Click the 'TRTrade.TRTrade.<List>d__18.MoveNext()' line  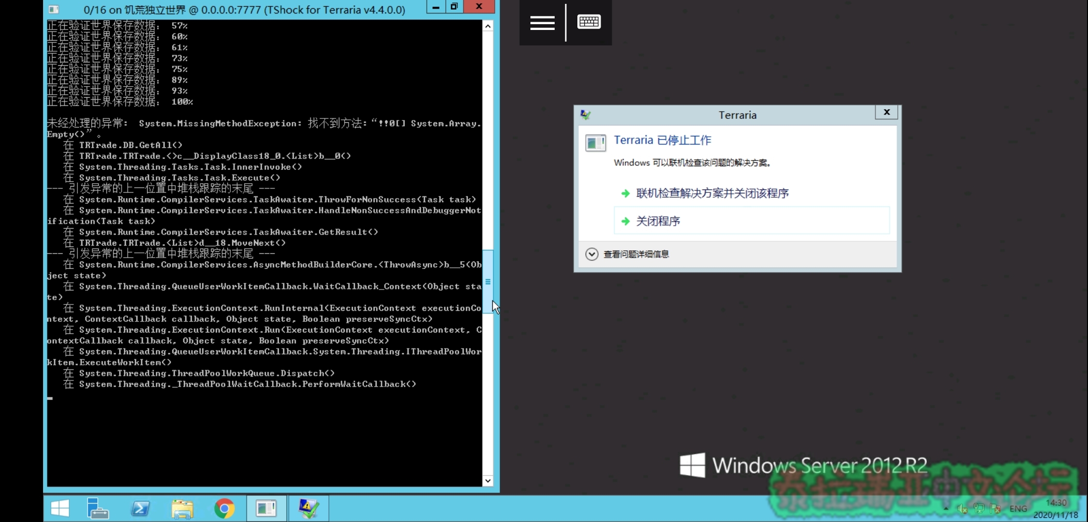point(174,243)
